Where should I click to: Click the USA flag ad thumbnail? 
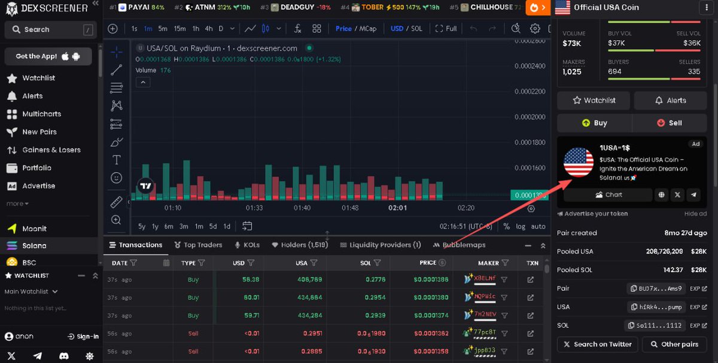click(x=579, y=163)
